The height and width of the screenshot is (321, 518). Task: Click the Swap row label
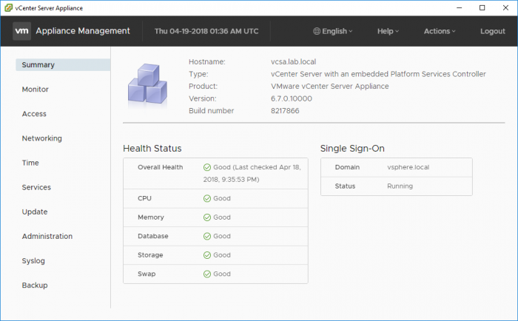coord(147,274)
